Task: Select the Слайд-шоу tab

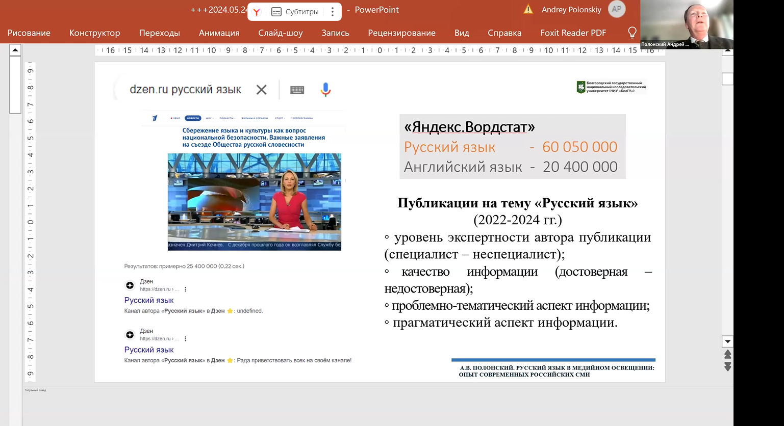Action: (280, 33)
